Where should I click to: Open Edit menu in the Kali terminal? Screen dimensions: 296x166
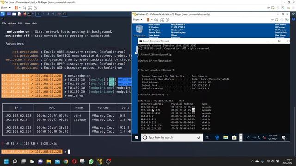[20, 23]
